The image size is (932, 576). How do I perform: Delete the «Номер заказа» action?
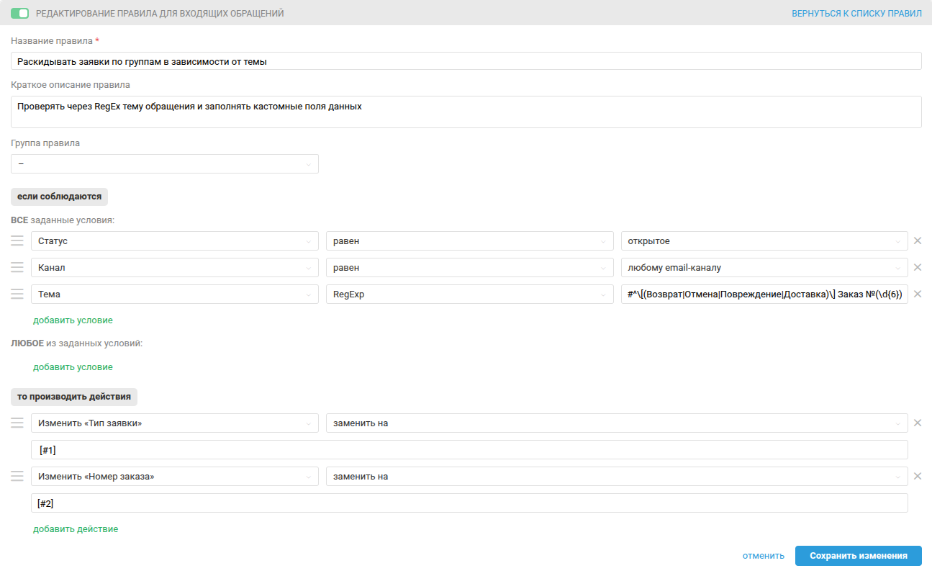coord(918,476)
